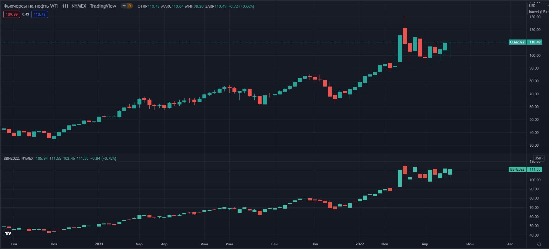The height and width of the screenshot is (249, 549).
Task: Open the USD currency dropdown on main chart
Action: pos(538,6)
